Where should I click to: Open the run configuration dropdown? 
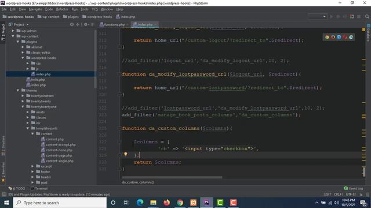tap(318, 17)
